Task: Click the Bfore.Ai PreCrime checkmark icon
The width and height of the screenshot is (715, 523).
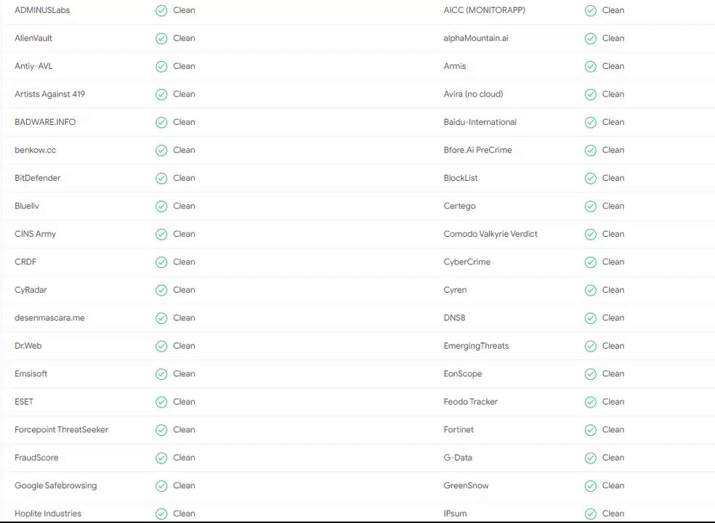Action: tap(591, 150)
